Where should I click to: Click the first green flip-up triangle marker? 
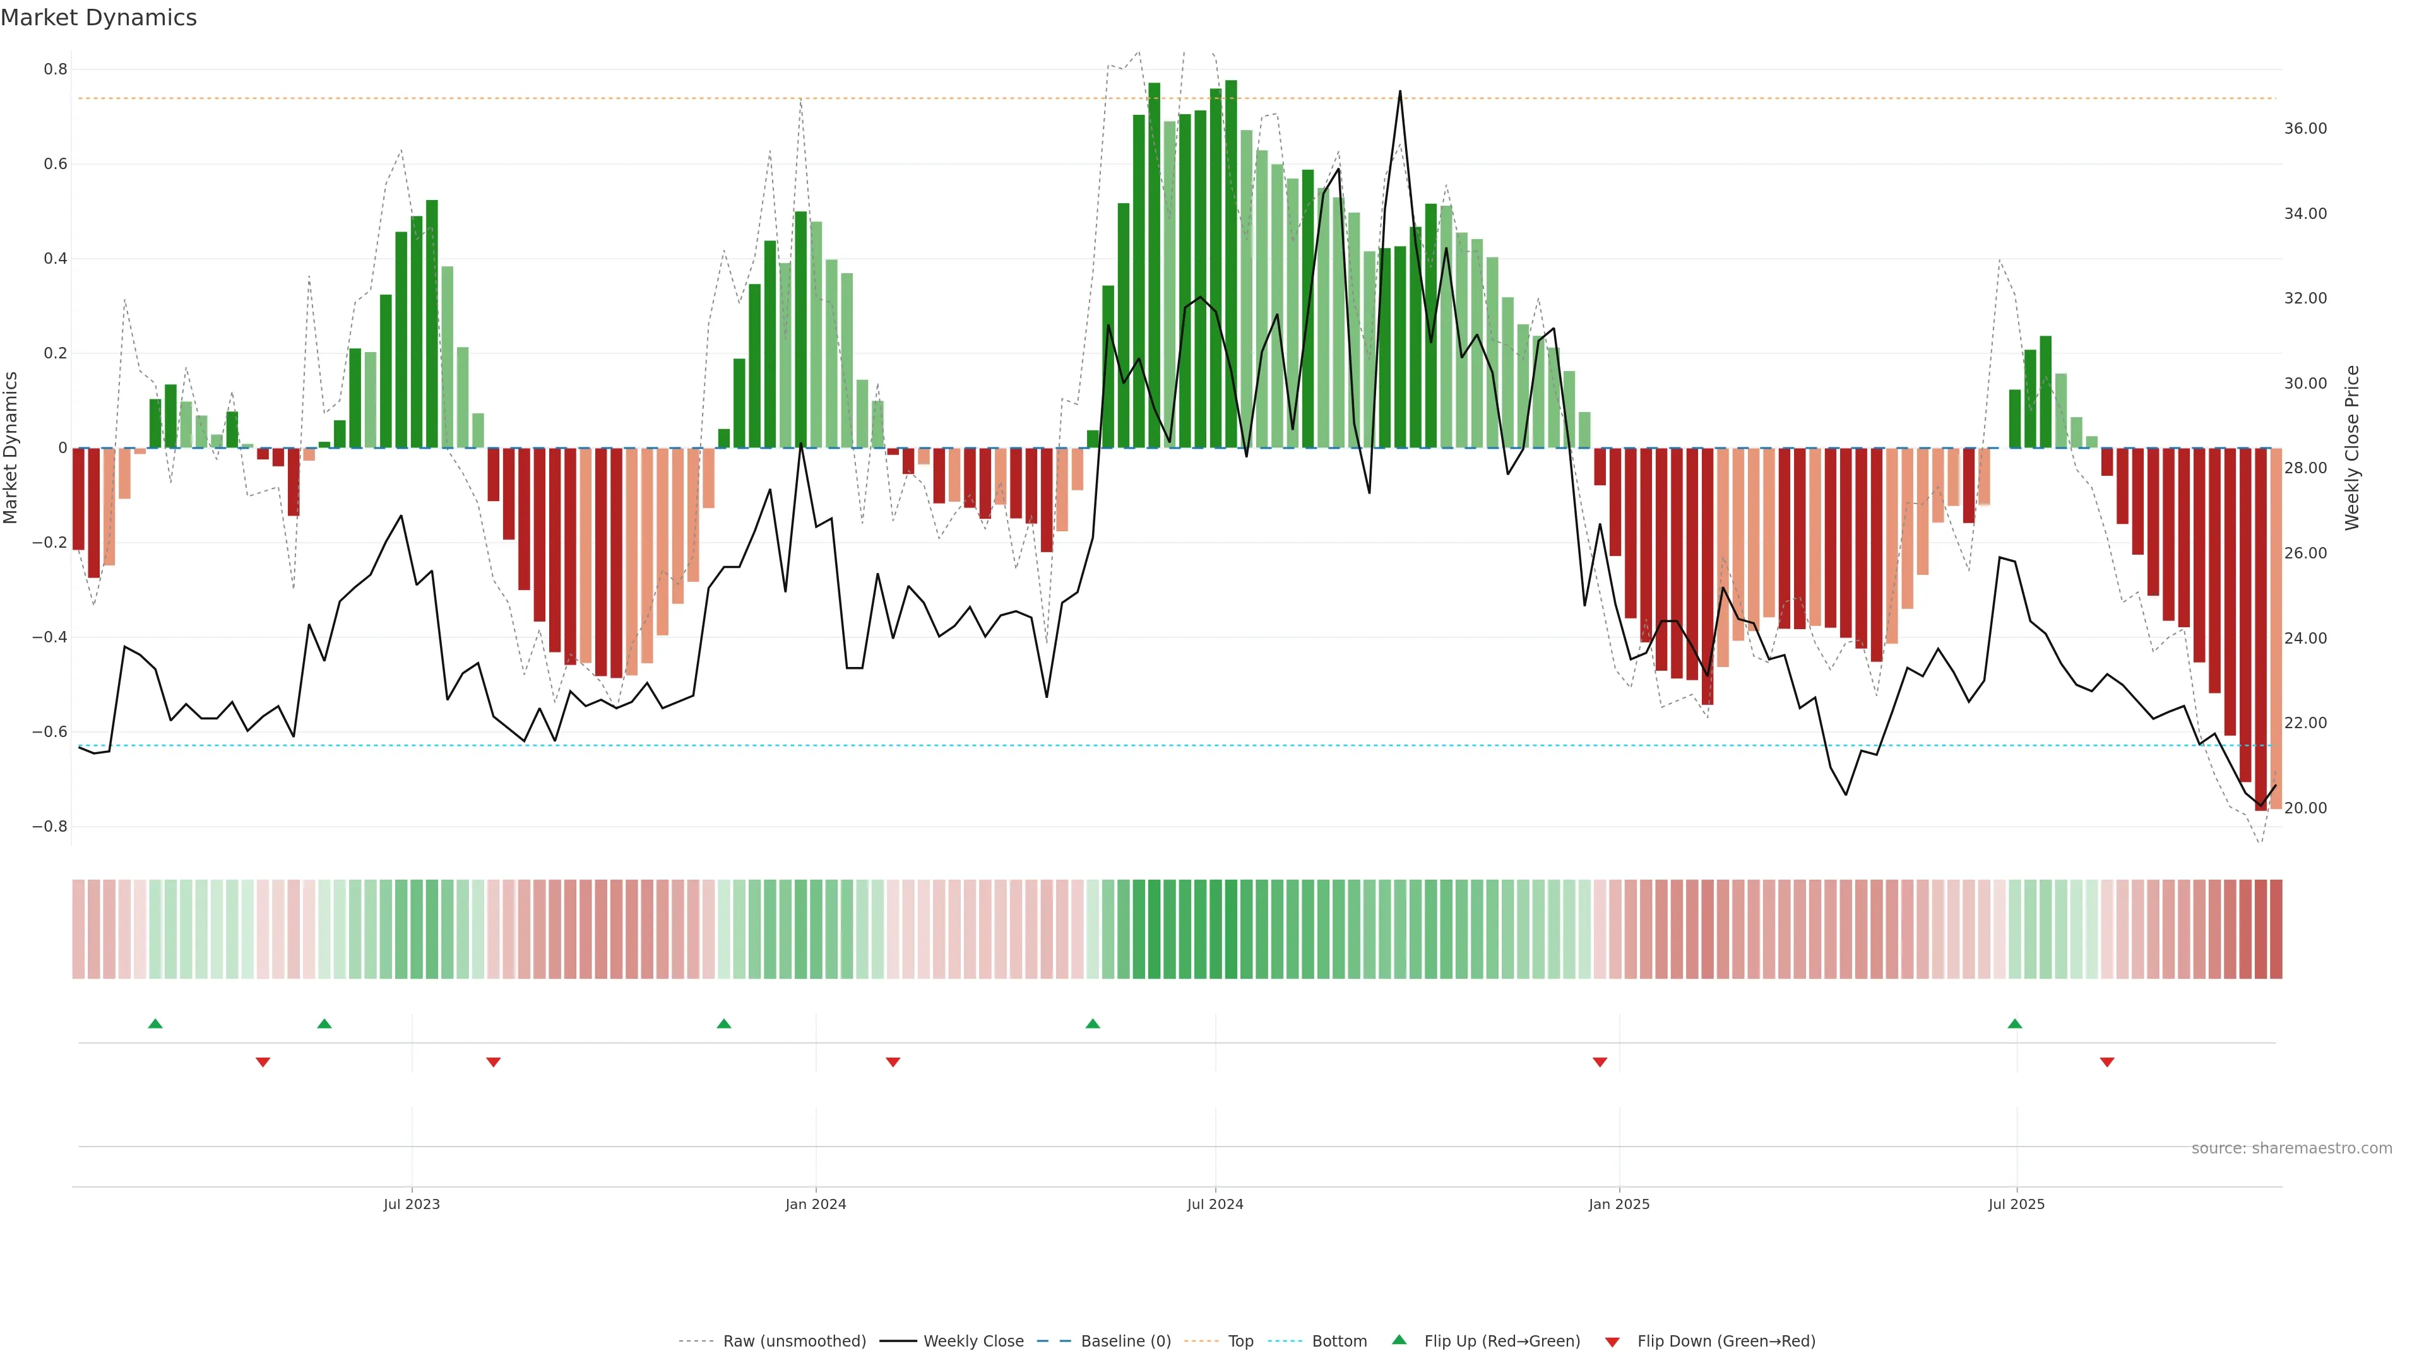tap(155, 1024)
